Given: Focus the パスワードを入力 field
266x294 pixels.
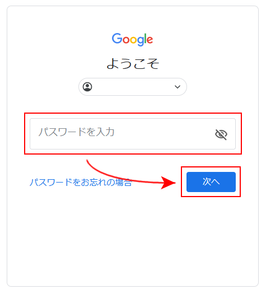Looking at the screenshot, I should [x=133, y=134].
